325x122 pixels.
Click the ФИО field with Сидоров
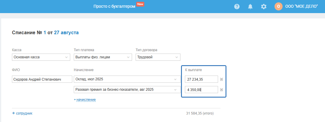pyautogui.click(x=42, y=79)
